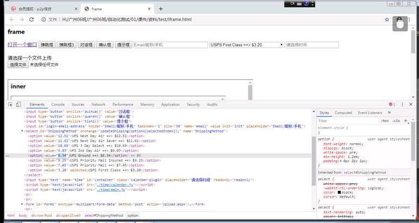Open the Memory tab
419x223 pixels.
(x=147, y=104)
